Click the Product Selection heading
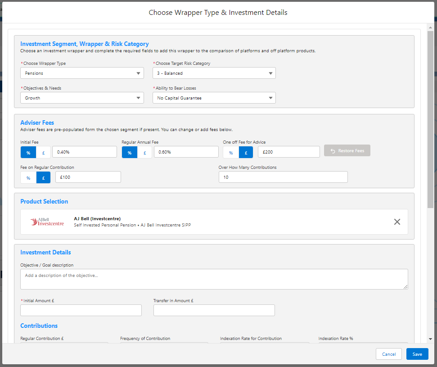The height and width of the screenshot is (367, 437). pos(44,201)
